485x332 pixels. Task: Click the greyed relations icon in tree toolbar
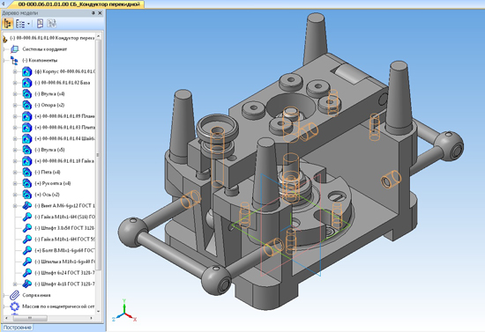51,24
